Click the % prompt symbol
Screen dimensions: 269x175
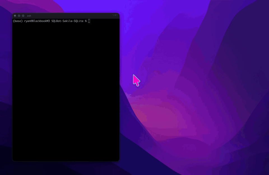tap(86, 21)
